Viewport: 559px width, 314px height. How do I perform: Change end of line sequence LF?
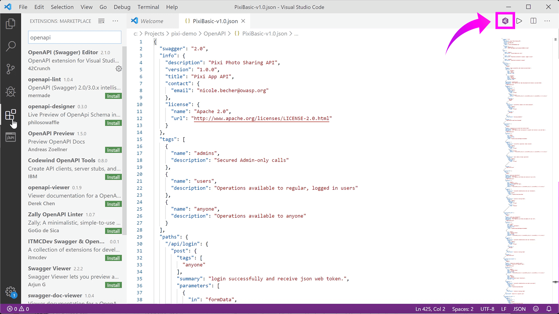[x=504, y=309]
